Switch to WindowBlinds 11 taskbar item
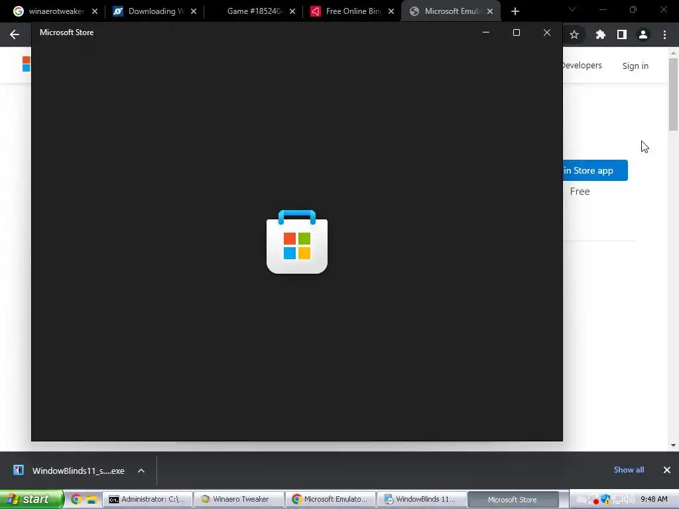 422,499
